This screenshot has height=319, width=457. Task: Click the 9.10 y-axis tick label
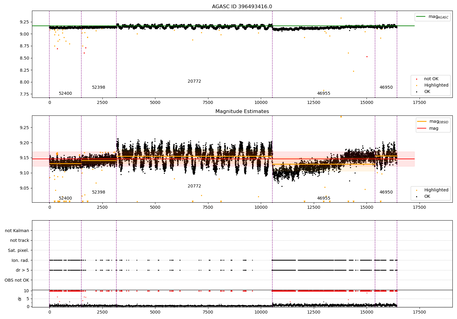[24, 173]
